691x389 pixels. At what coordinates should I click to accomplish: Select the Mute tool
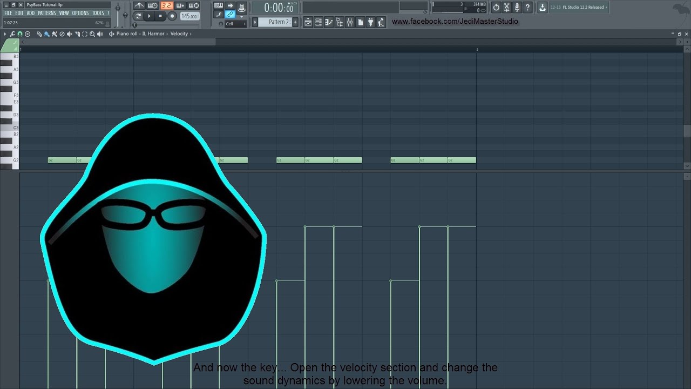[70, 34]
